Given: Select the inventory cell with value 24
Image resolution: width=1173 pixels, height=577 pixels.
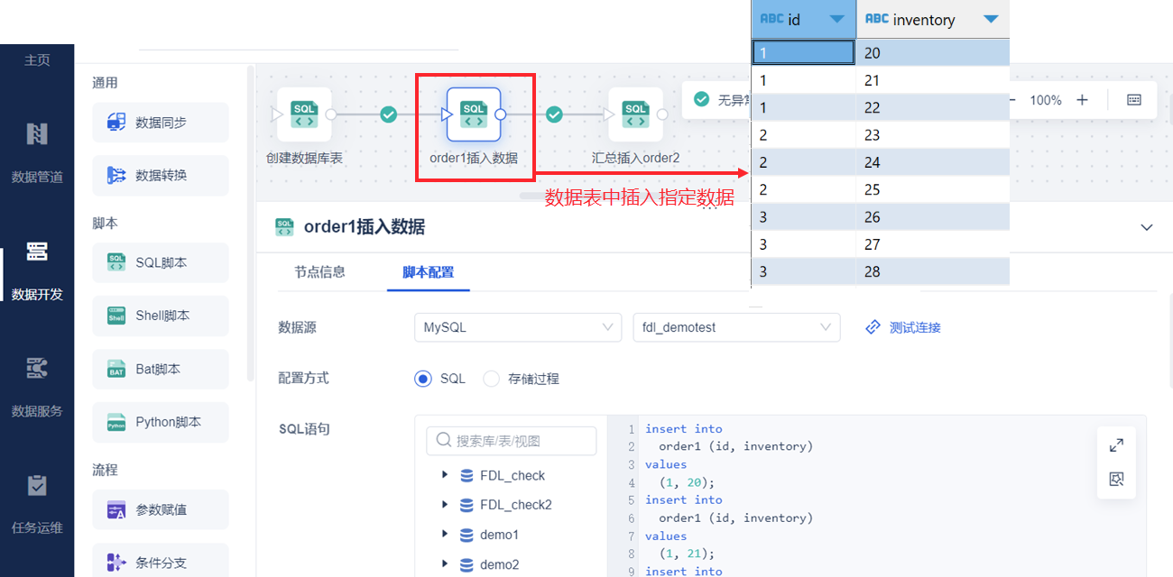Looking at the screenshot, I should (932, 162).
